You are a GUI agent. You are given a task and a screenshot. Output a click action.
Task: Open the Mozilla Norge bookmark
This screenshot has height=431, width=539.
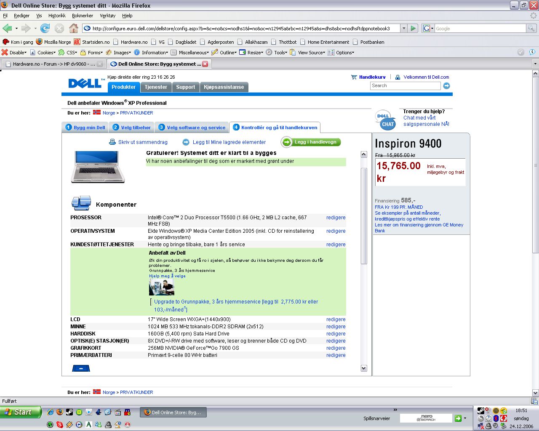click(53, 42)
